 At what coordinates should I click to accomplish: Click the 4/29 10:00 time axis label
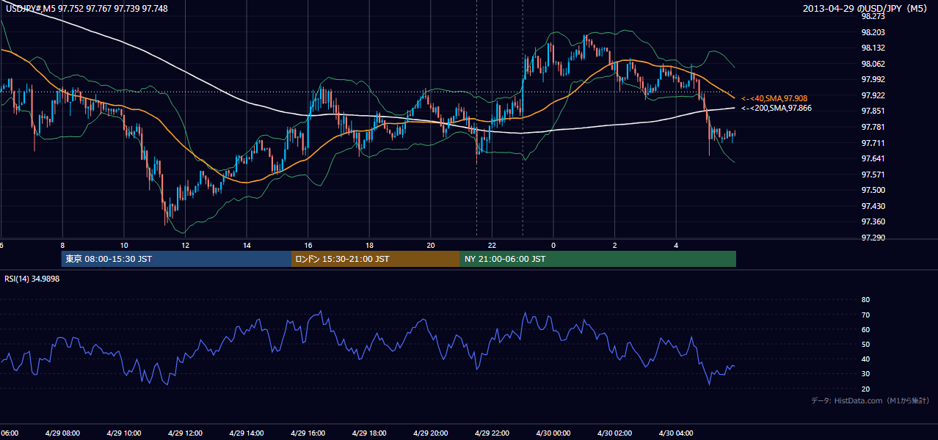(x=124, y=433)
